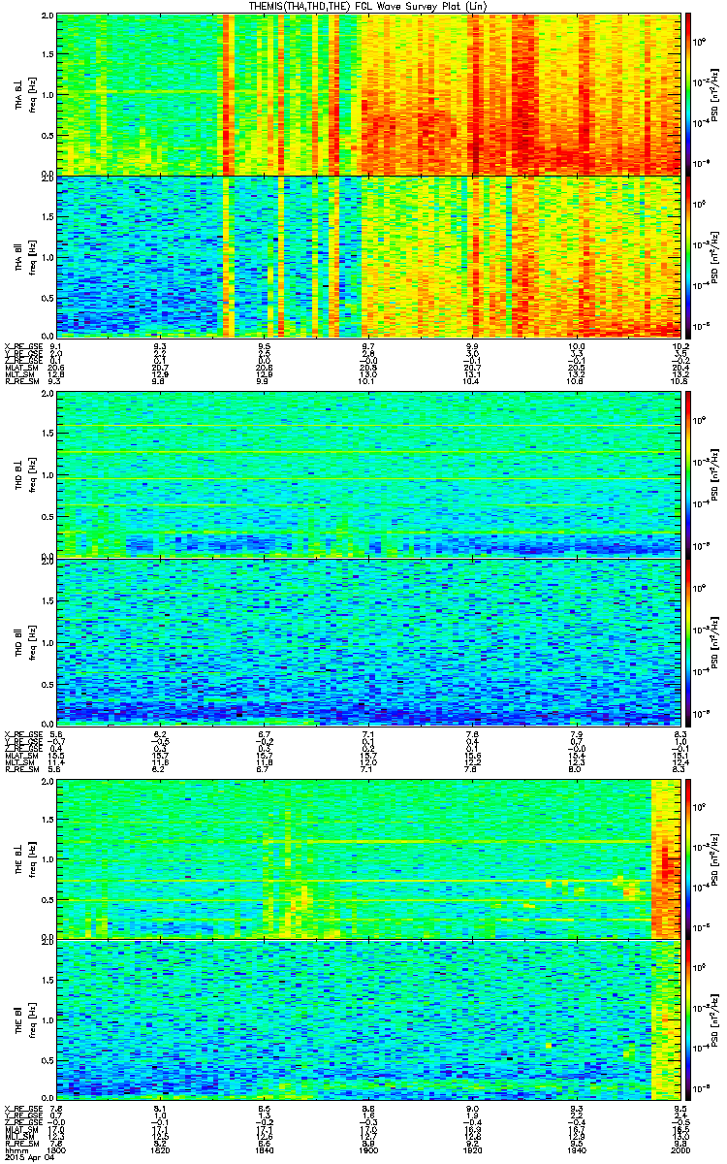Select the THE B⊥ spectrogram panel
Viewport: 727px width, 1164px height.
[368, 857]
